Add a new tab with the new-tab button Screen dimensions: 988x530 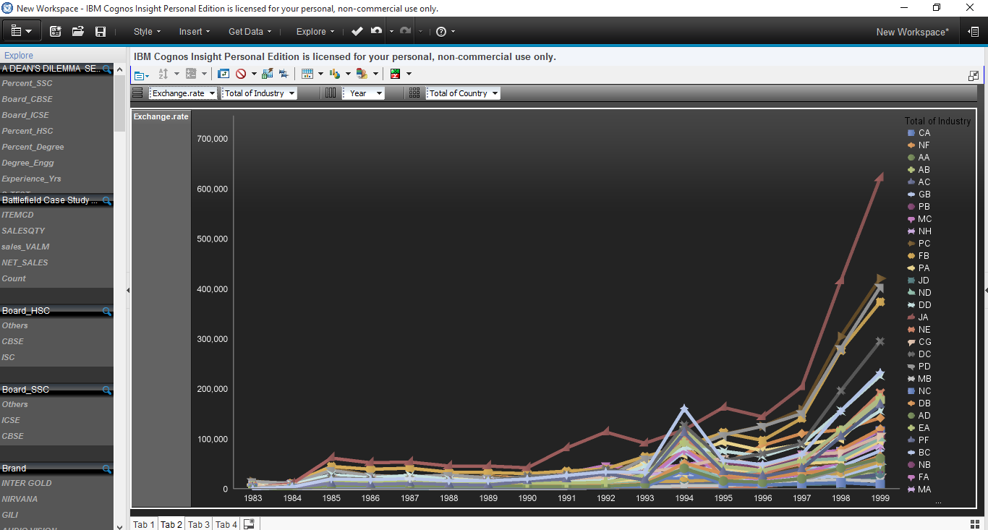point(249,523)
